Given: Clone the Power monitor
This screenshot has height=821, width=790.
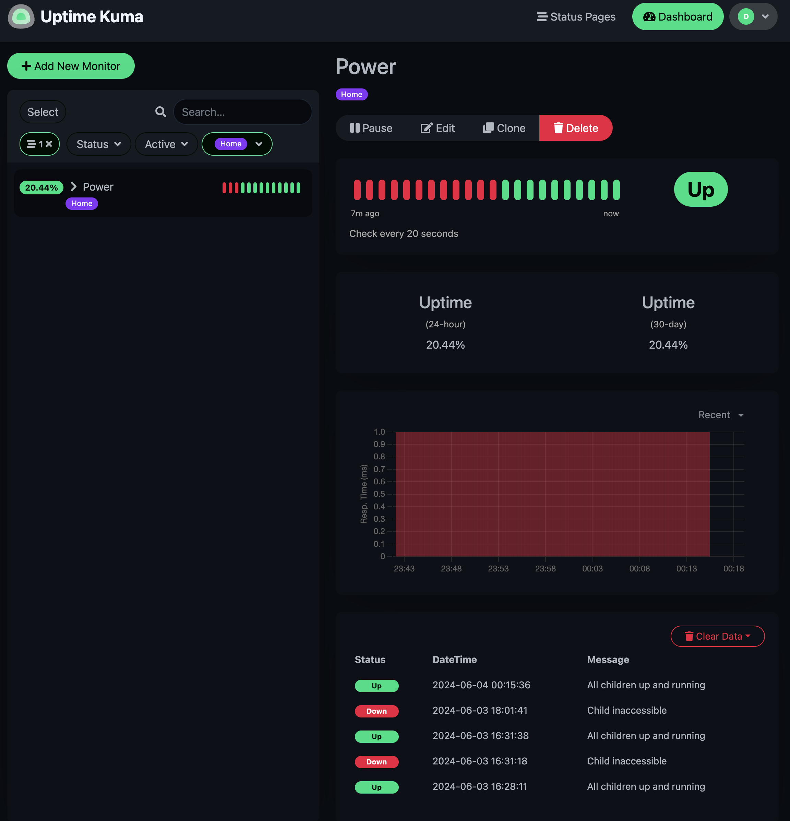Looking at the screenshot, I should (504, 128).
